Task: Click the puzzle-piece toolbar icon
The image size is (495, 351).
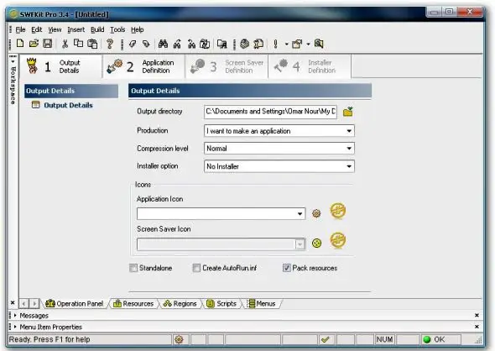Action: 258,44
